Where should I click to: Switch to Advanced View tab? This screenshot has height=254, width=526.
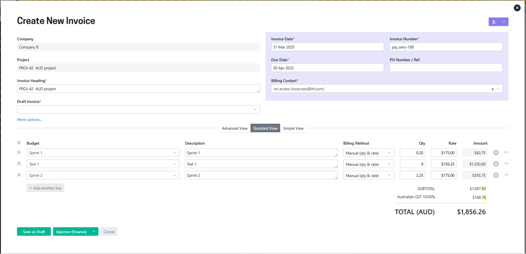[235, 128]
